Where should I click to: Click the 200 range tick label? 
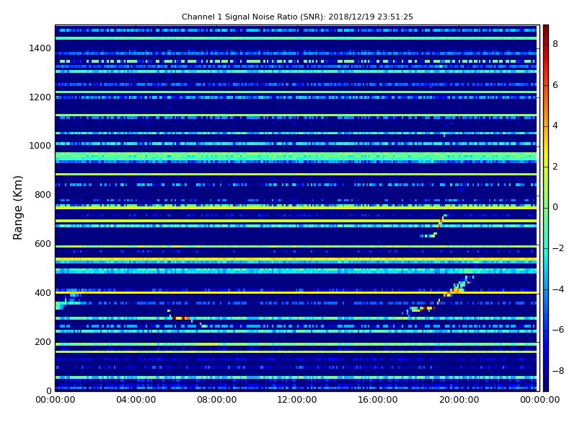click(43, 341)
